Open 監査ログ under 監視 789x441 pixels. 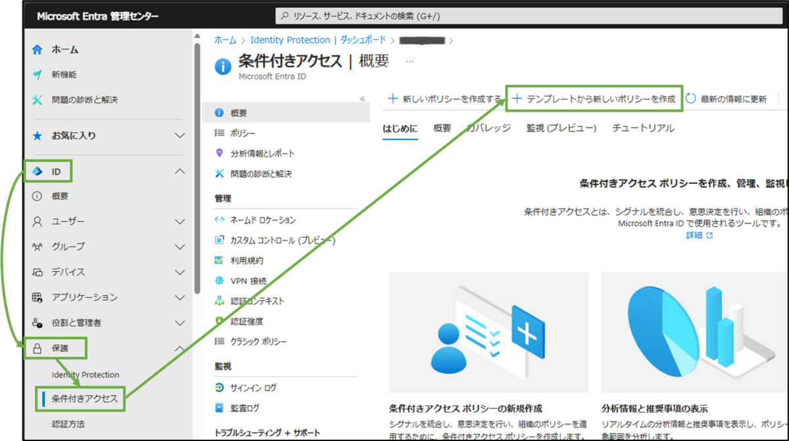(245, 408)
